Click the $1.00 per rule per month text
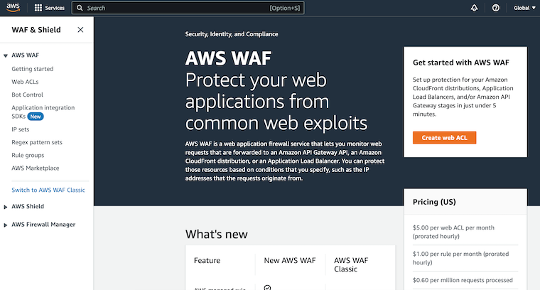This screenshot has height=290, width=540. [x=460, y=258]
